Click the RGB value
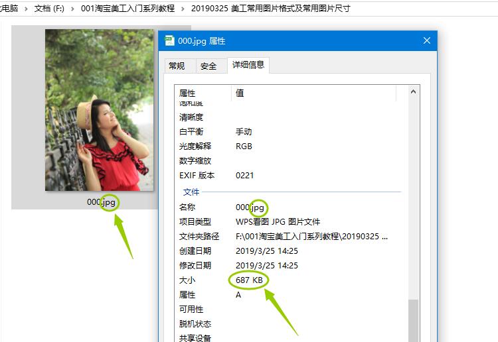This screenshot has height=342, width=498. pos(244,146)
